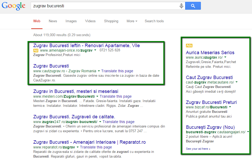Click the www.reparatot.ro/zugrav URL text
252x161 pixels.
pos(54,147)
